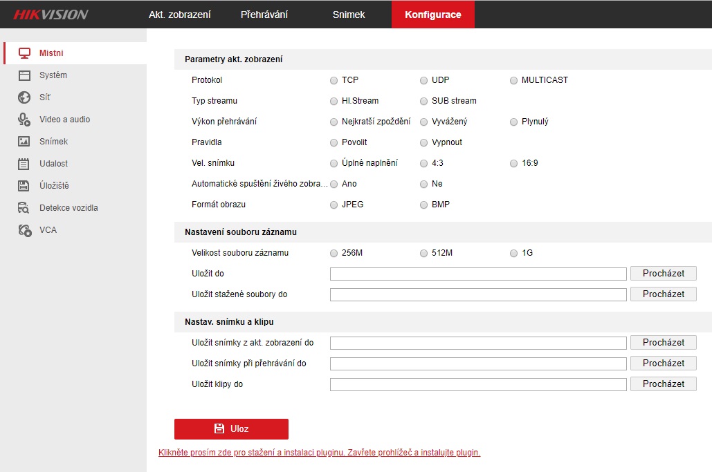Click the Místní monitor icon in sidebar
The height and width of the screenshot is (472, 712).
tap(24, 53)
